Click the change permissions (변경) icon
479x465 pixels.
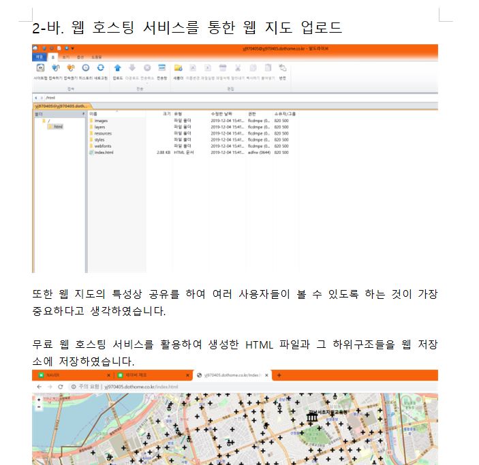point(283,68)
